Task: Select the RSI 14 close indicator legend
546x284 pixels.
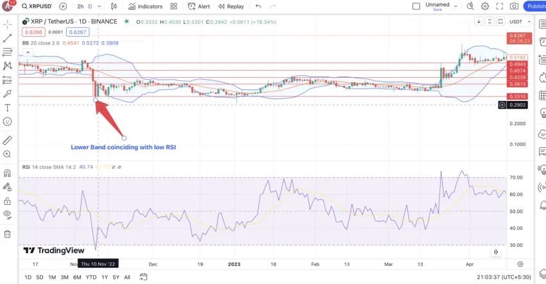Action: pos(49,167)
